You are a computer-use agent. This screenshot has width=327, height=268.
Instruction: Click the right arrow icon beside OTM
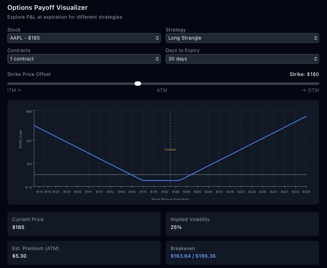pyautogui.click(x=304, y=90)
